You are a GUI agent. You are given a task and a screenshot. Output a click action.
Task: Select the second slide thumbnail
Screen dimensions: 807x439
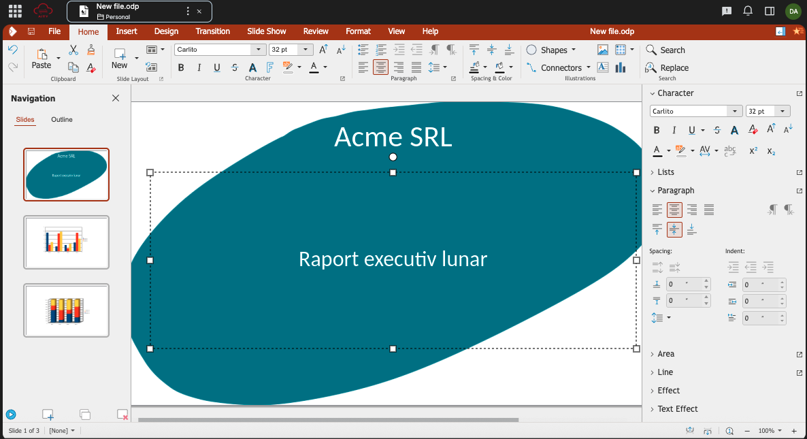pos(66,242)
